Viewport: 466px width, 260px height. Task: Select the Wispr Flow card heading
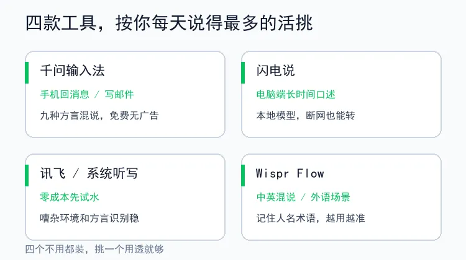pos(290,173)
